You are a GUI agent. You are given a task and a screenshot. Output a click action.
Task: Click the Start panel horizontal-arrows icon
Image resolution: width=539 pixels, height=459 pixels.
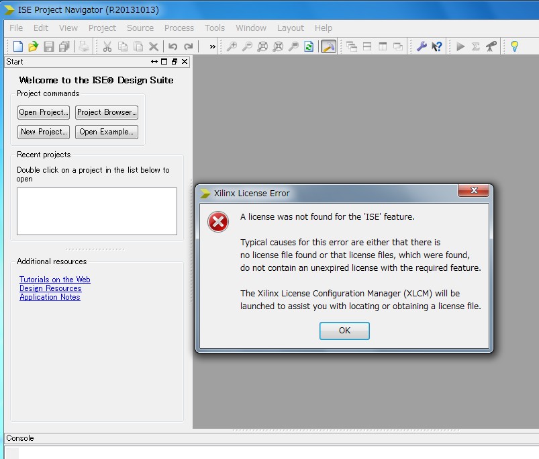[154, 62]
